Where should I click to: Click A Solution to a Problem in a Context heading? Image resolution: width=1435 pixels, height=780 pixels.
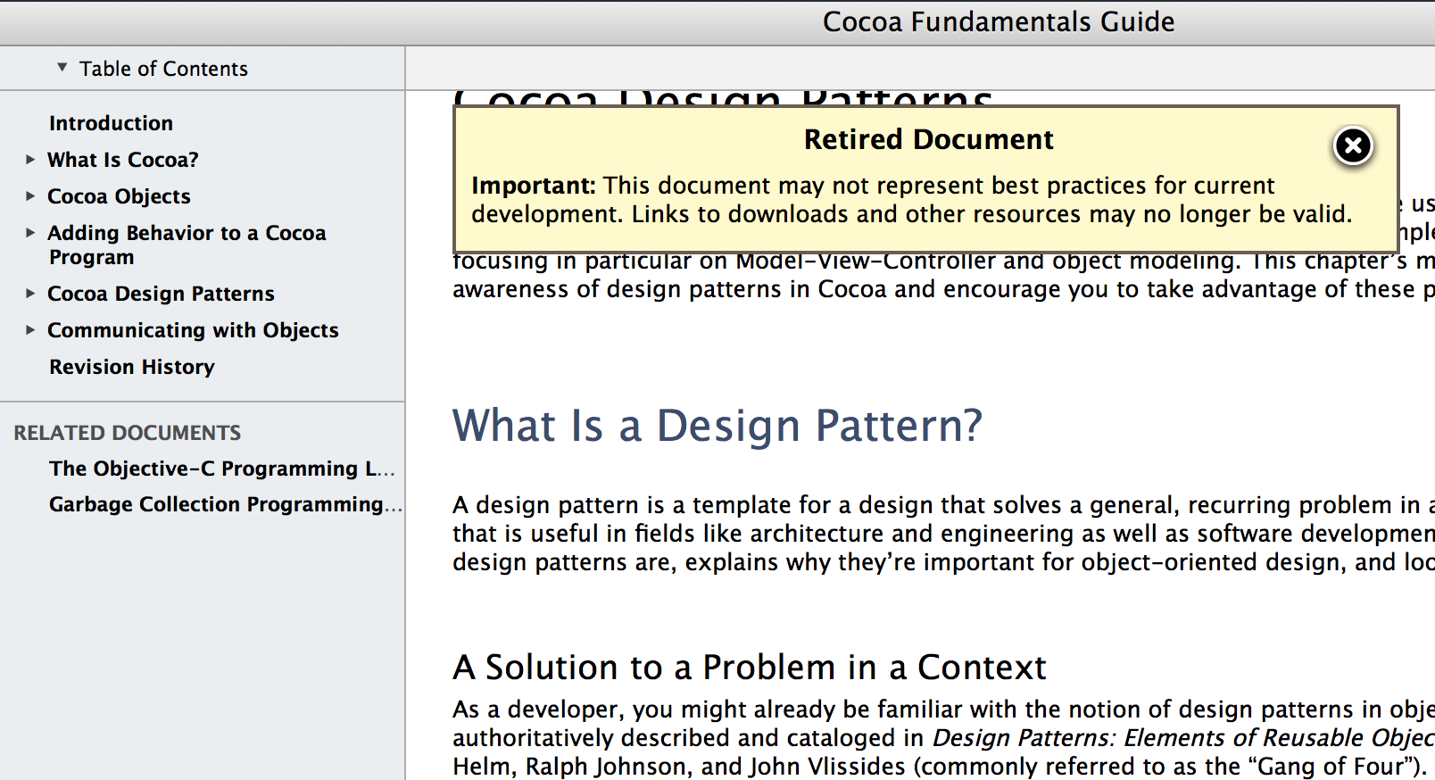coord(750,668)
